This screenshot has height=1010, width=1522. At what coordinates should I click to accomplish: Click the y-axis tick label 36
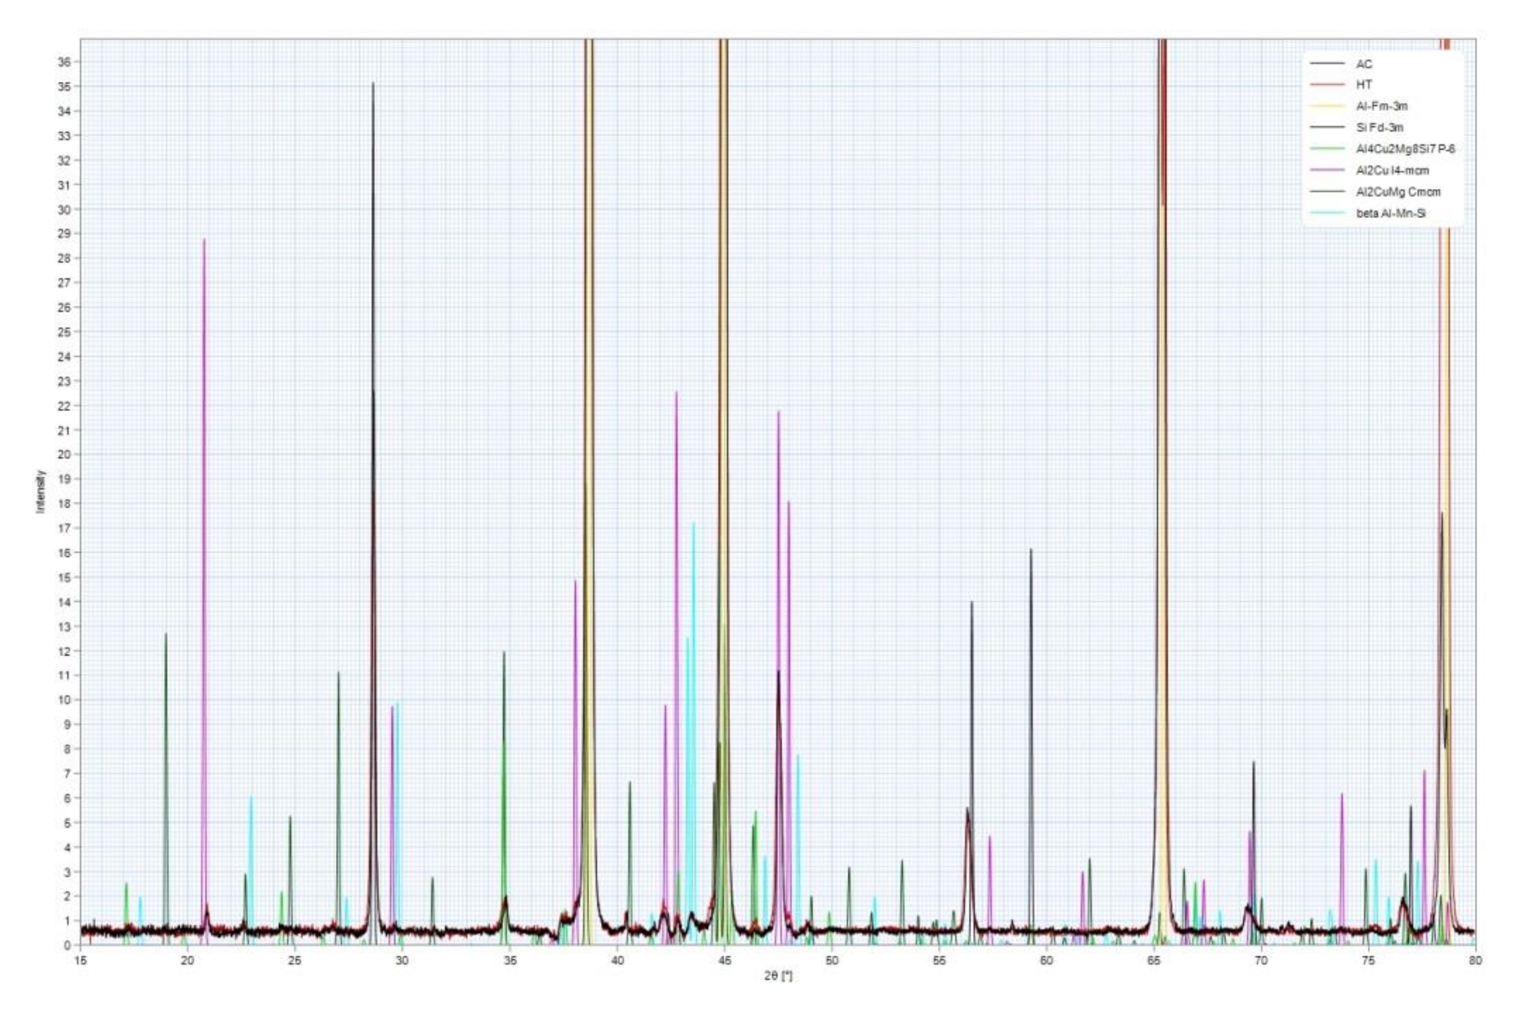[x=64, y=62]
